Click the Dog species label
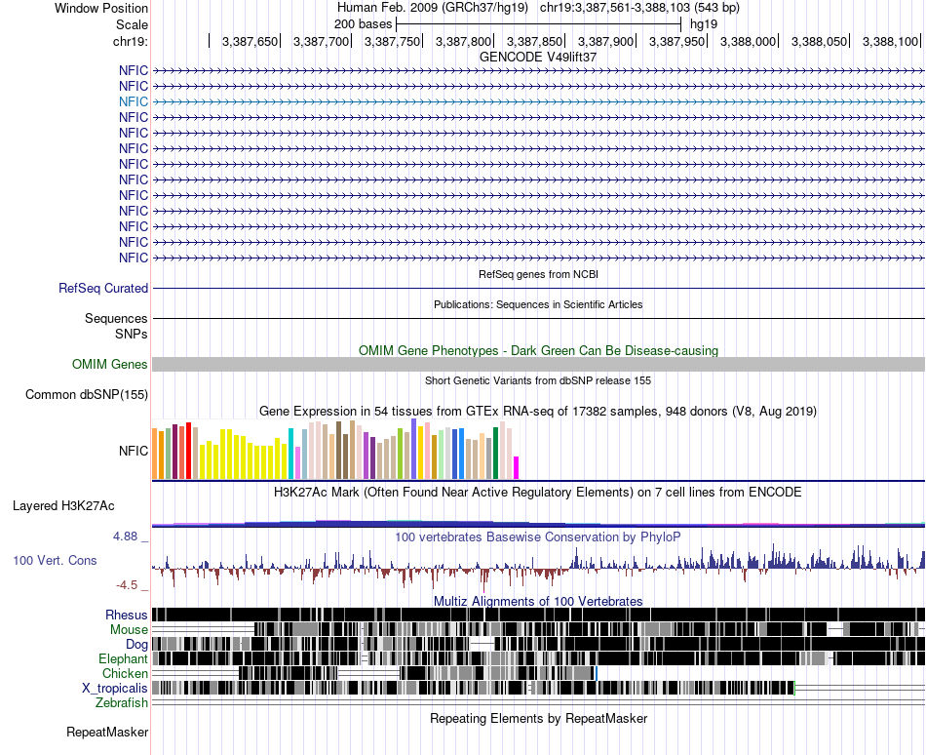 pos(136,644)
